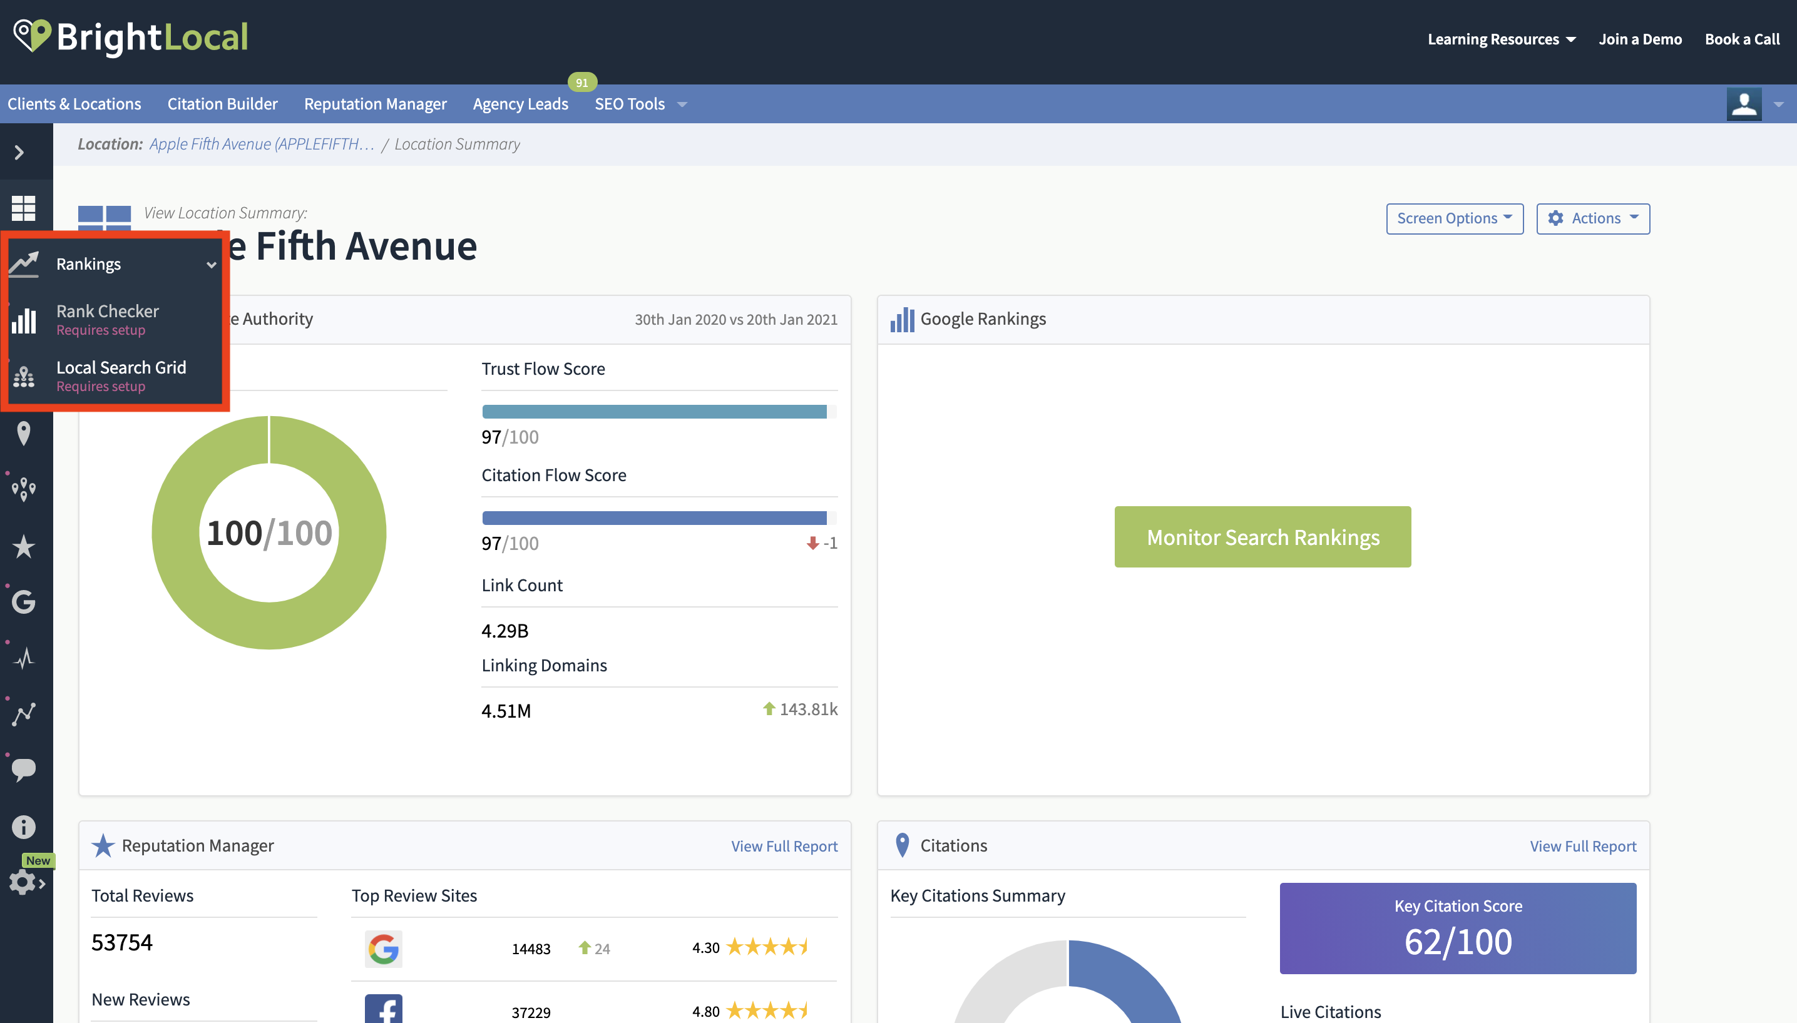Image resolution: width=1797 pixels, height=1023 pixels.
Task: Click the Key Citations Summary donut chart
Action: (1068, 982)
